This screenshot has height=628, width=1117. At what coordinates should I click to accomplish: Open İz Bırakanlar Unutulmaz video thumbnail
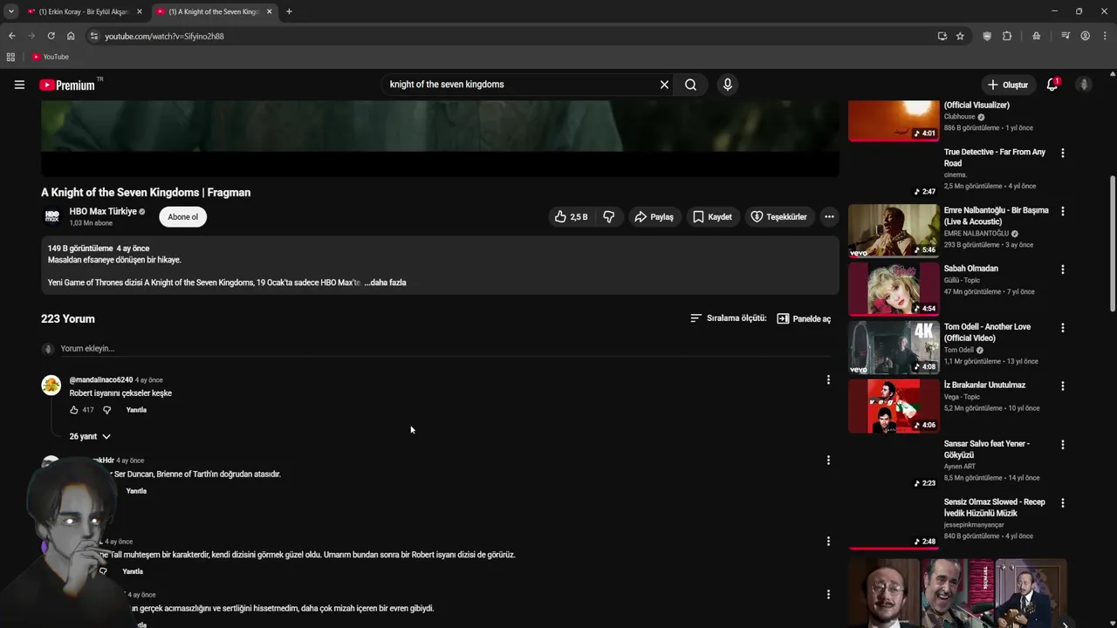[x=894, y=406]
